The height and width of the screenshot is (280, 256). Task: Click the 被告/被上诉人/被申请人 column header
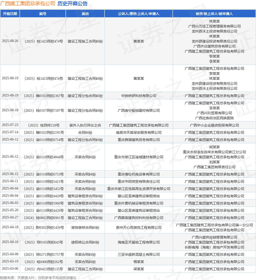coord(214,14)
